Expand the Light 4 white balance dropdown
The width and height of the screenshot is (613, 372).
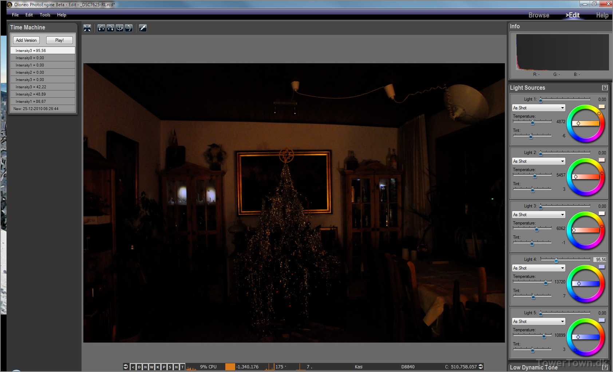538,268
